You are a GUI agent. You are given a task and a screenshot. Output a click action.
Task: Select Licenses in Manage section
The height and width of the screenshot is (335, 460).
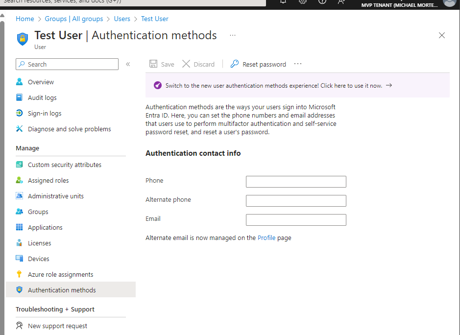click(39, 243)
